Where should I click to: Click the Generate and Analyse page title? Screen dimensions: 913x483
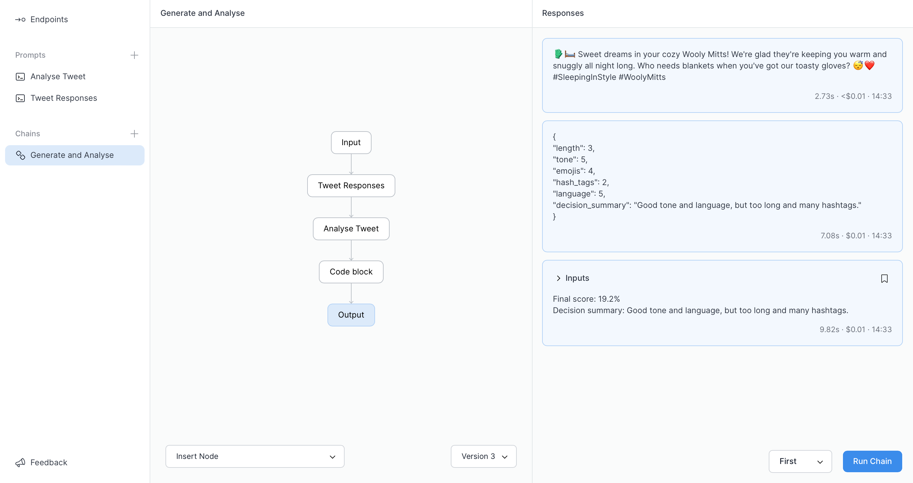[202, 13]
